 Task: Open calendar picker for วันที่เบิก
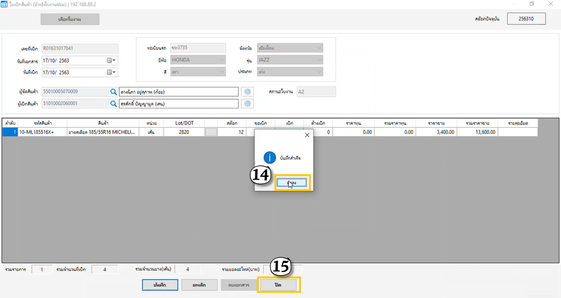coord(111,72)
